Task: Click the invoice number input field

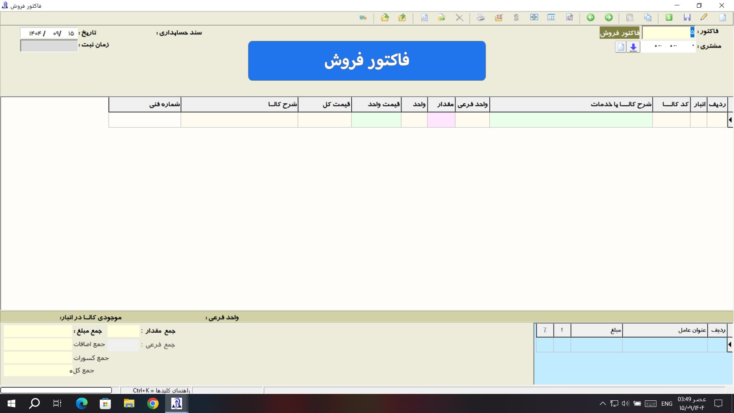Action: pos(668,33)
